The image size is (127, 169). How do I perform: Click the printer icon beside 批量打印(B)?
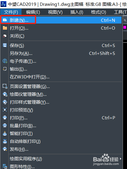[x=5, y=125]
